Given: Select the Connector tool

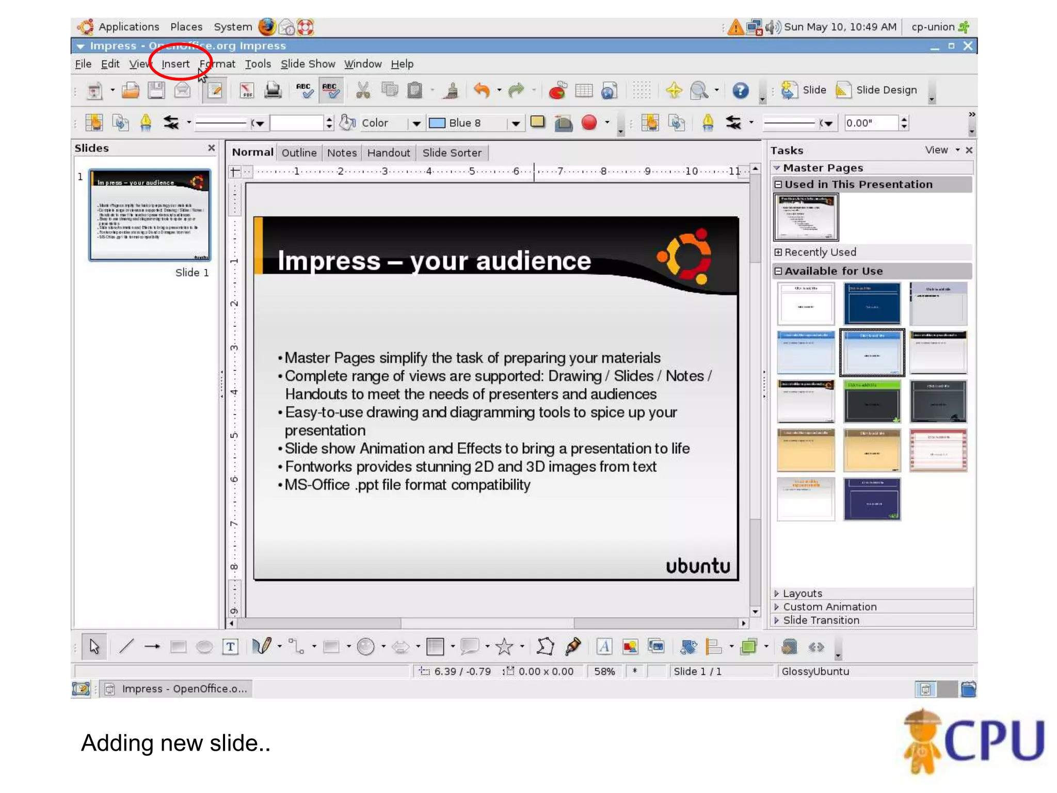Looking at the screenshot, I should pyautogui.click(x=296, y=646).
